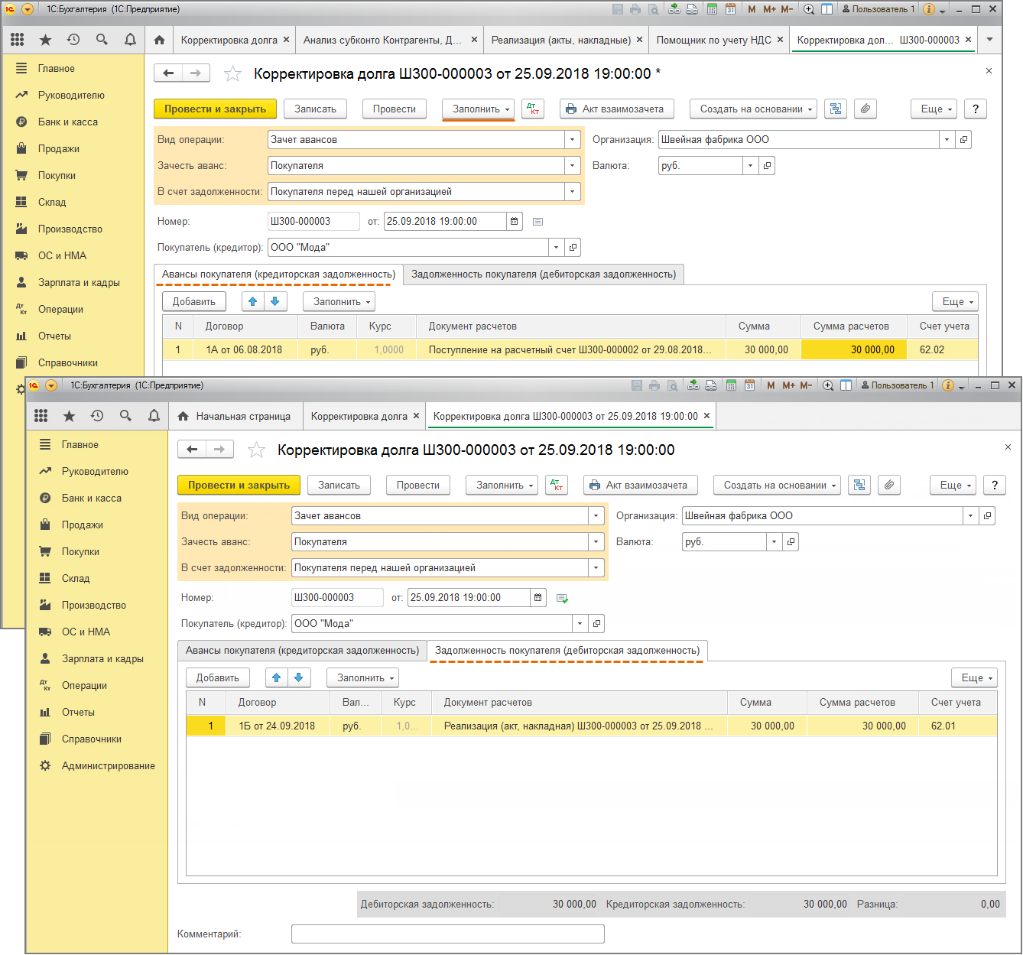Select the Поступление на расчетный счет Ш300-000002 cell
The width and height of the screenshot is (1023, 955).
pos(571,350)
